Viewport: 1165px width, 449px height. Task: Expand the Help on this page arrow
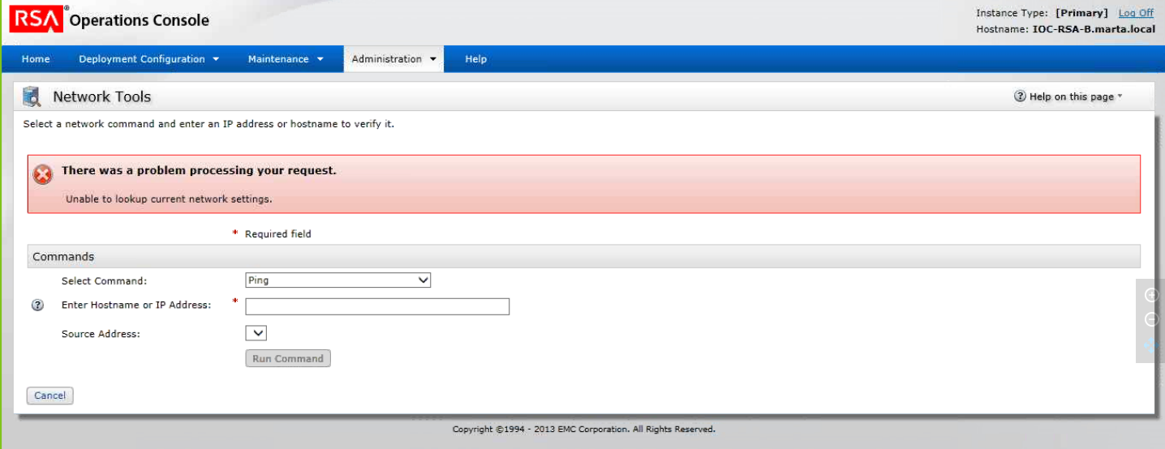click(x=1120, y=96)
